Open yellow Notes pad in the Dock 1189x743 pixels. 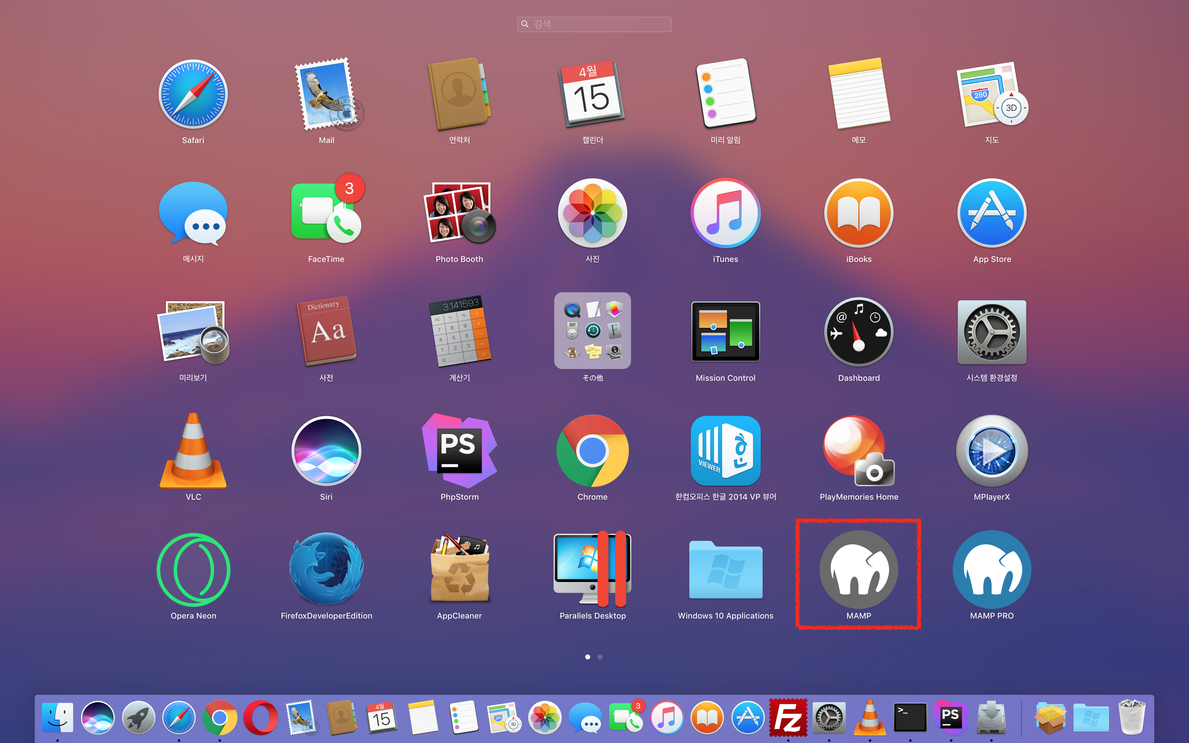tap(423, 717)
